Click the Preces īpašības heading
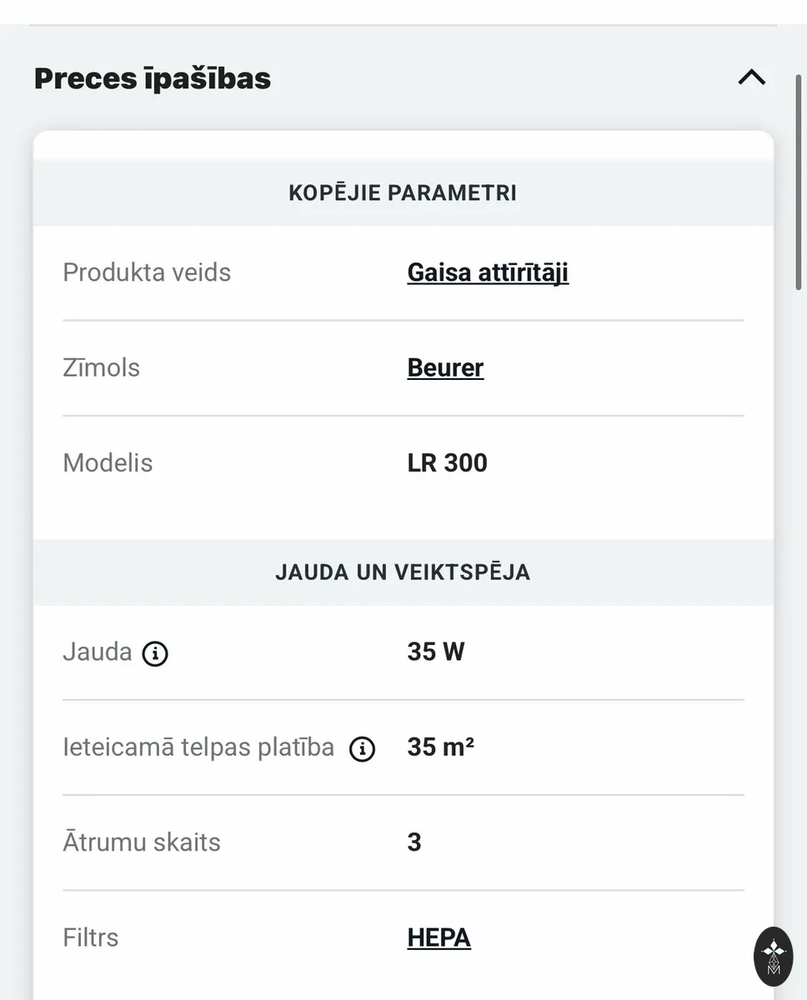Viewport: 807px width, 1000px height. tap(153, 78)
